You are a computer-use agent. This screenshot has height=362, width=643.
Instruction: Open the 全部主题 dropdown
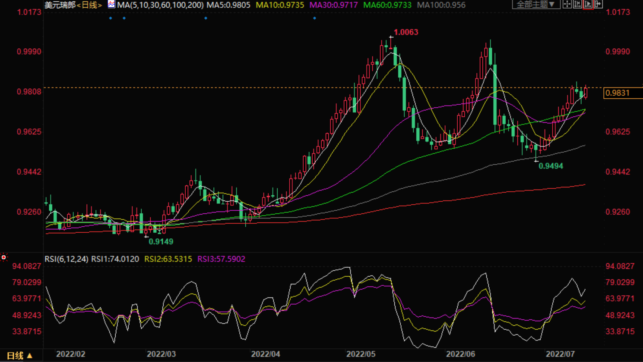click(x=536, y=4)
